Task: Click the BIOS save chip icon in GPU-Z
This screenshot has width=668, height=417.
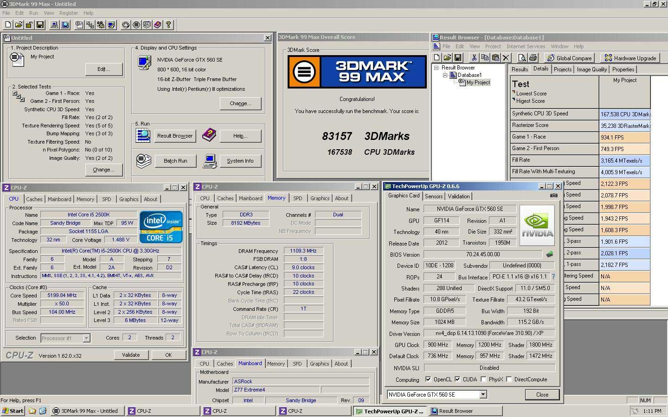Action: point(550,254)
